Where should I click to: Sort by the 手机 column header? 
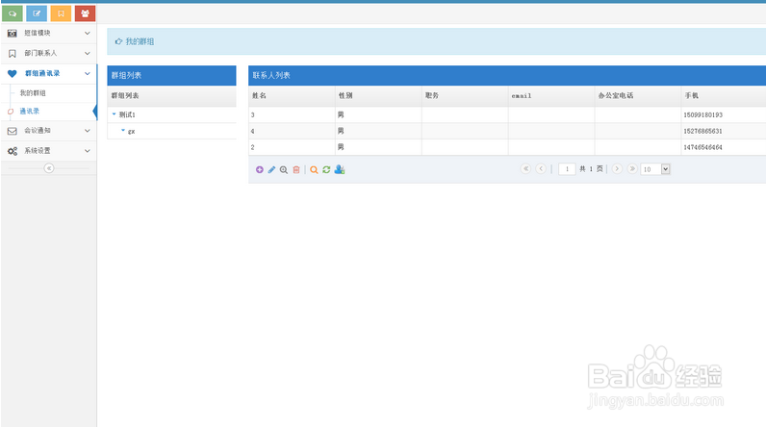pos(724,95)
